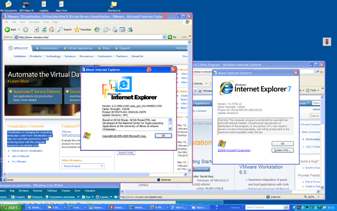Viewport: 337px width, 211px height.
Task: Open the Help menu in IE6
Action: pos(55,22)
